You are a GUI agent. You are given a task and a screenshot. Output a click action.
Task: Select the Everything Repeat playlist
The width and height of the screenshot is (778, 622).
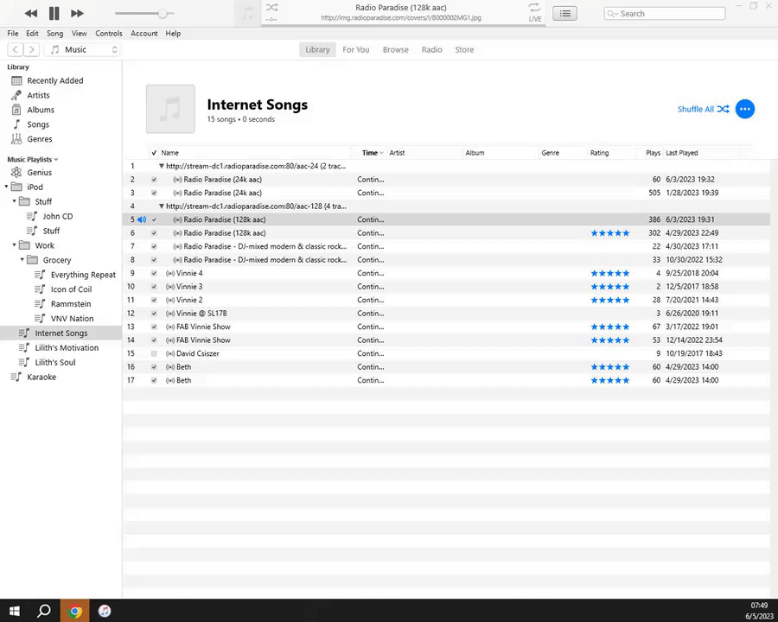coord(83,275)
